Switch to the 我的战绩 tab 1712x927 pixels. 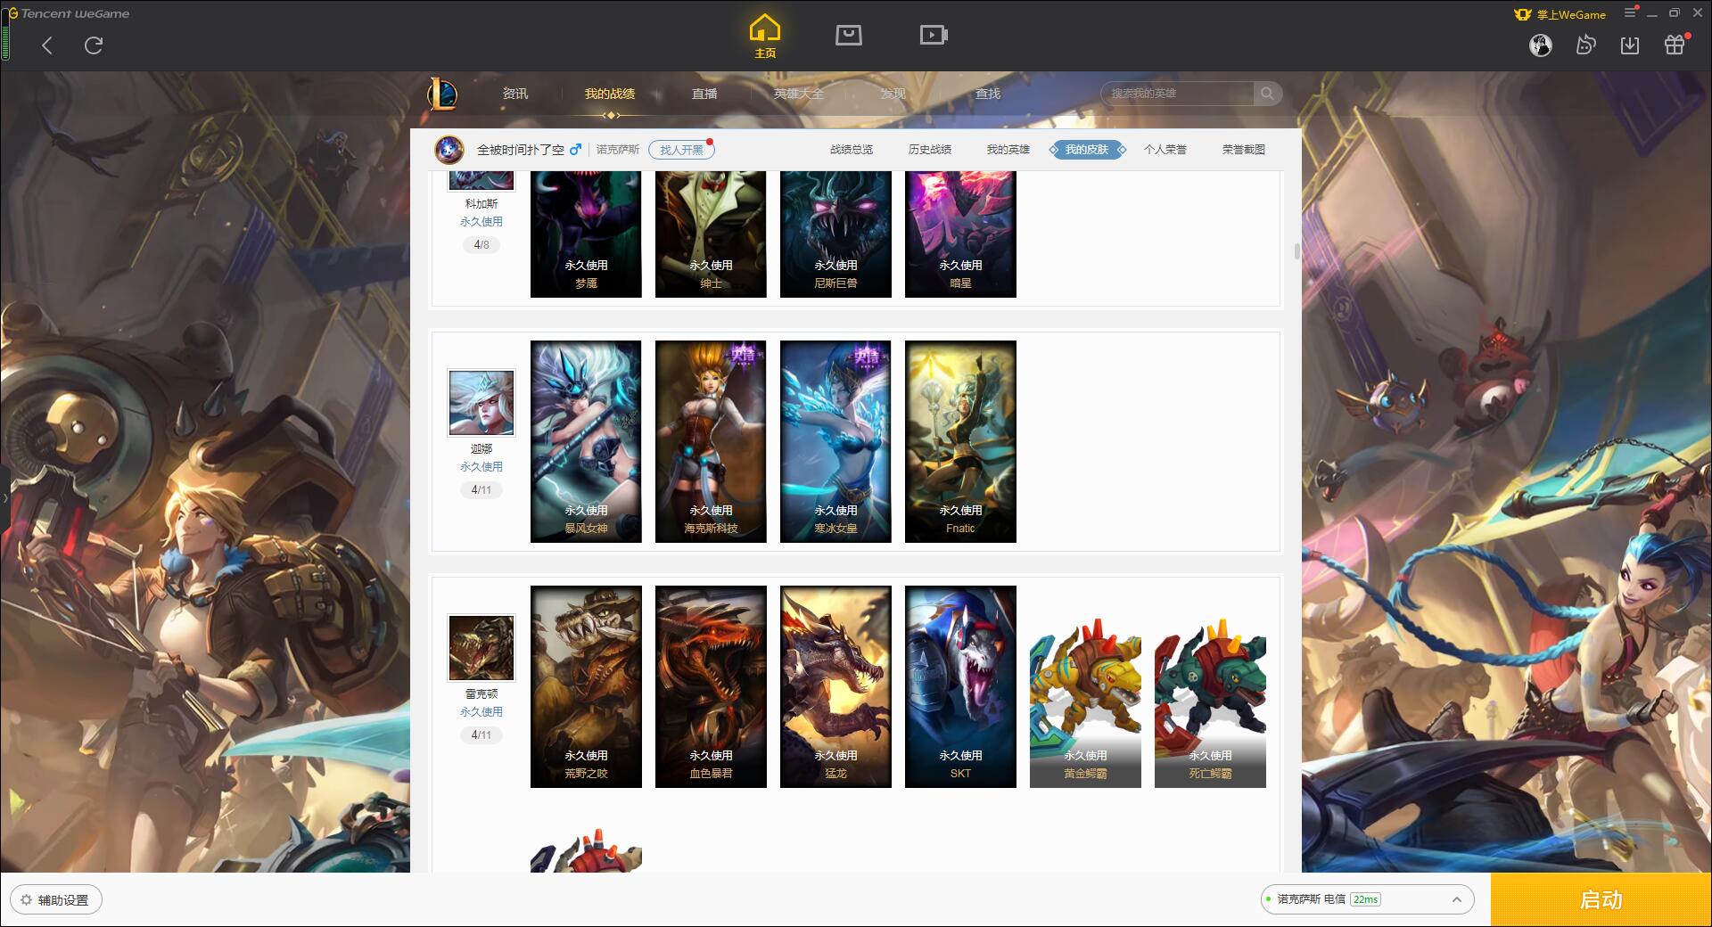[610, 94]
